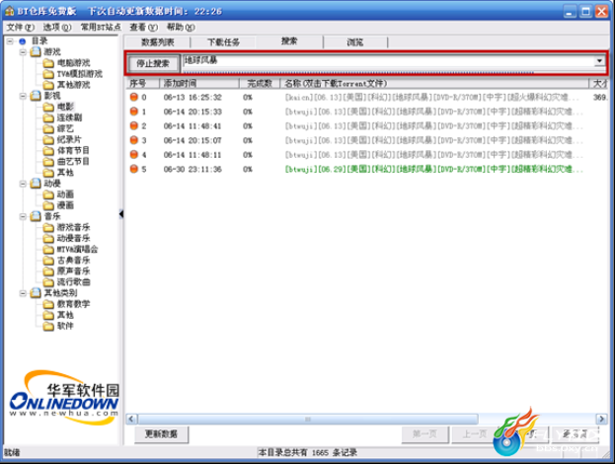Viewport: 615px width, 464px height.
Task: Click the red status icon of row 1
Action: tap(134, 112)
